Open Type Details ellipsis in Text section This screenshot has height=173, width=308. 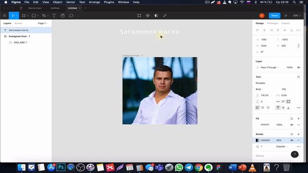coord(298,108)
